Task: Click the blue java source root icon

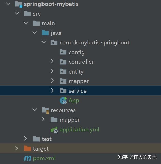Action: (45, 33)
